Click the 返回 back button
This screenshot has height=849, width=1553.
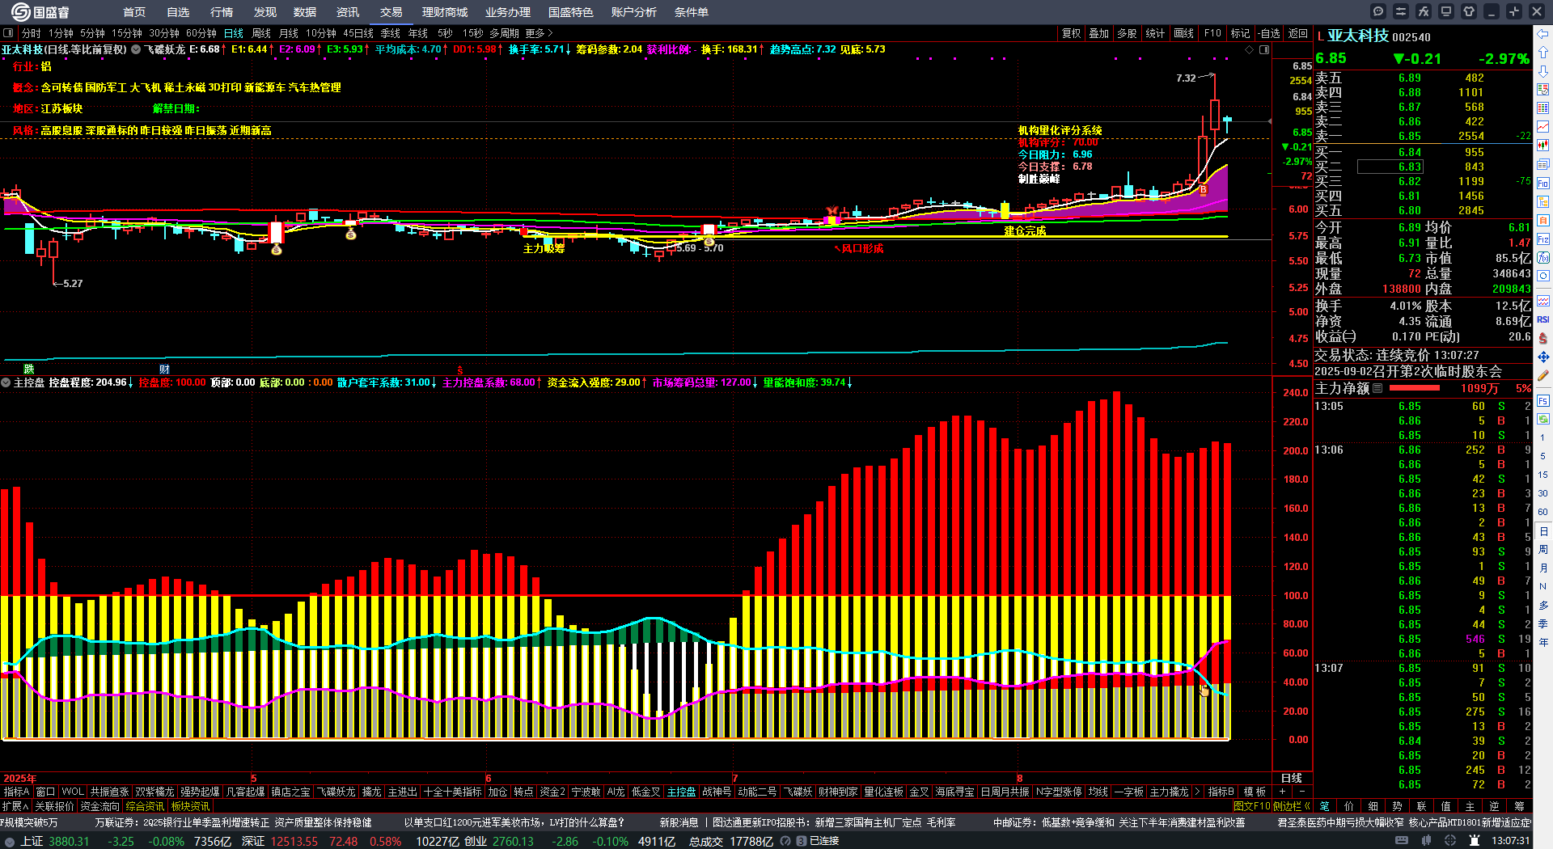[1298, 33]
